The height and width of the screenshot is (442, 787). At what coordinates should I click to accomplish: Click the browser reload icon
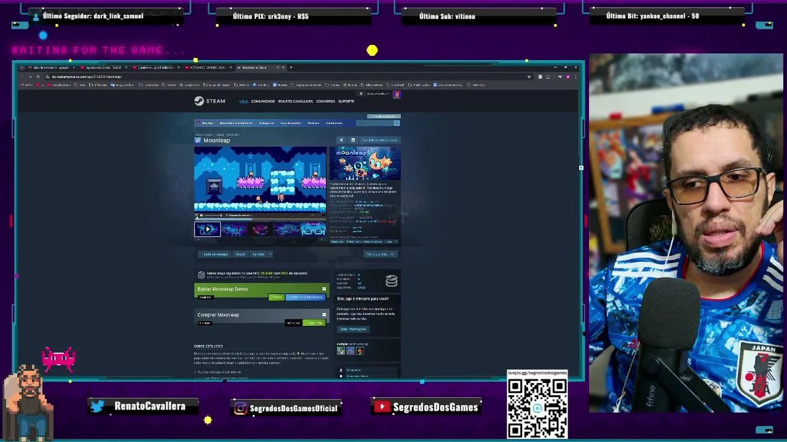[38, 77]
